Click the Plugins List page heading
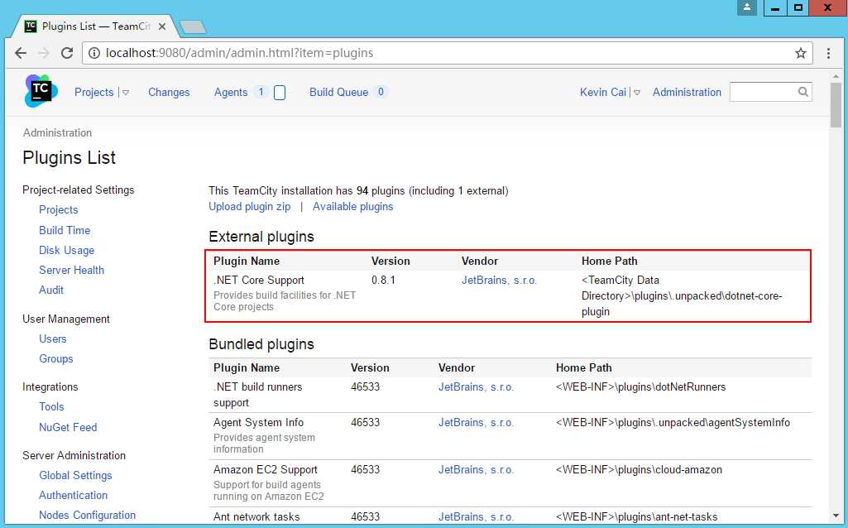Image resolution: width=848 pixels, height=528 pixels. (x=69, y=158)
